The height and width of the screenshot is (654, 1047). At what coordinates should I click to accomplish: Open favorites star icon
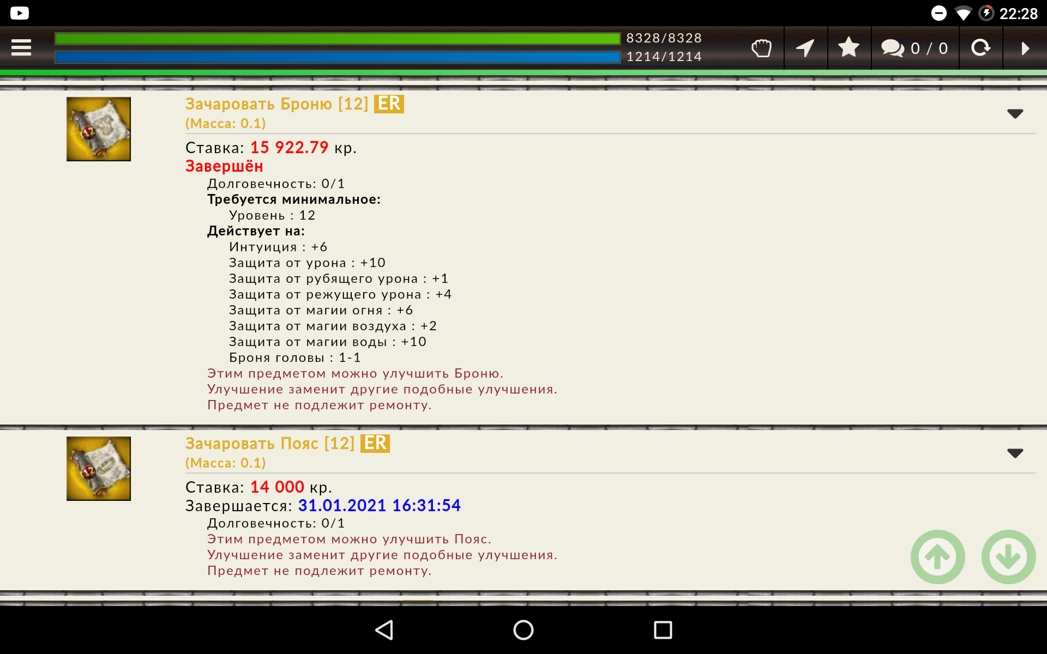coord(849,47)
